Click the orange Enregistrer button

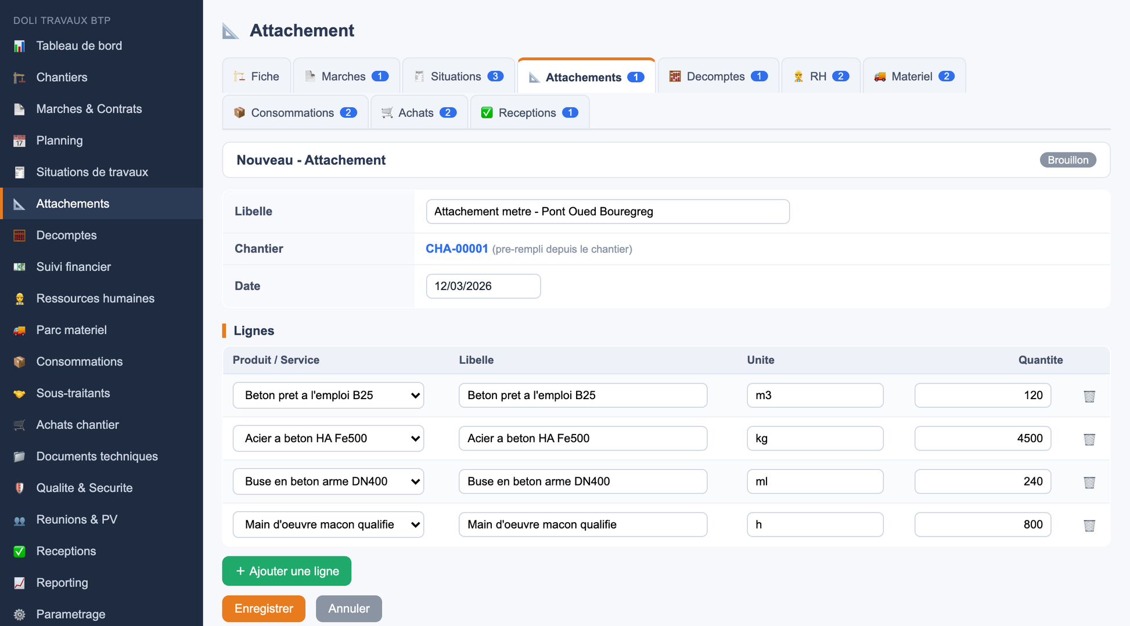click(x=264, y=608)
